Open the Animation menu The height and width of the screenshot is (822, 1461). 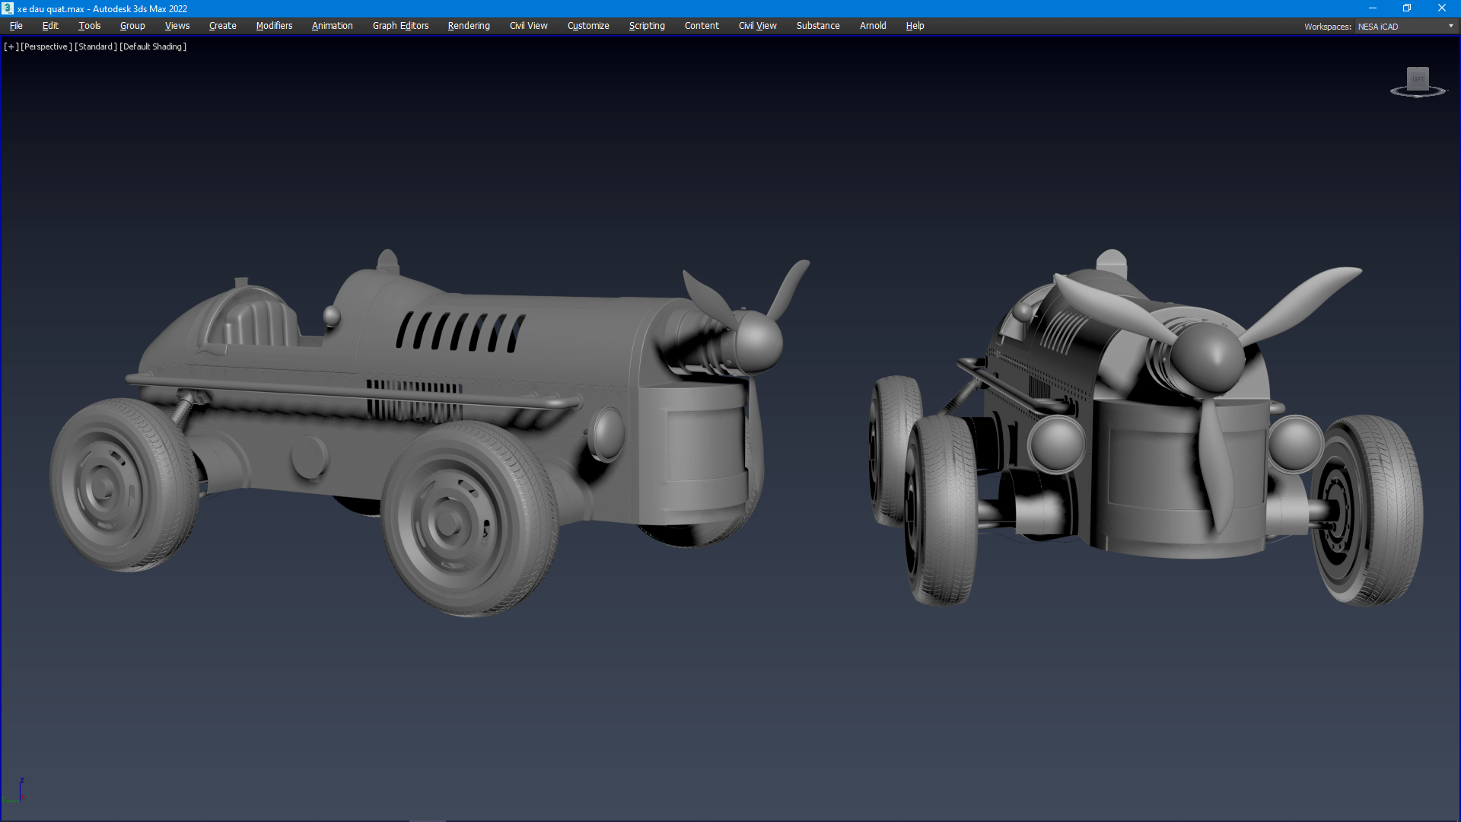coord(332,26)
